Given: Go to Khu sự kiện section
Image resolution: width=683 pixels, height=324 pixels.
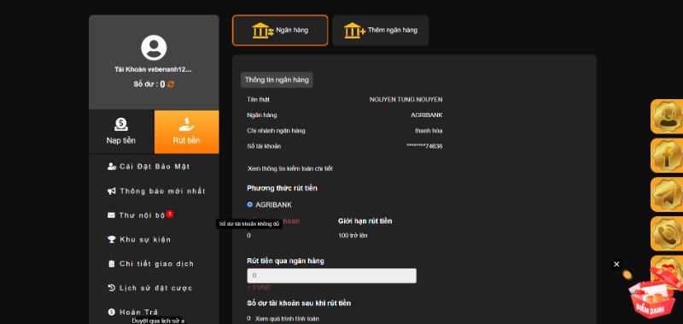Looking at the screenshot, I should pos(139,239).
